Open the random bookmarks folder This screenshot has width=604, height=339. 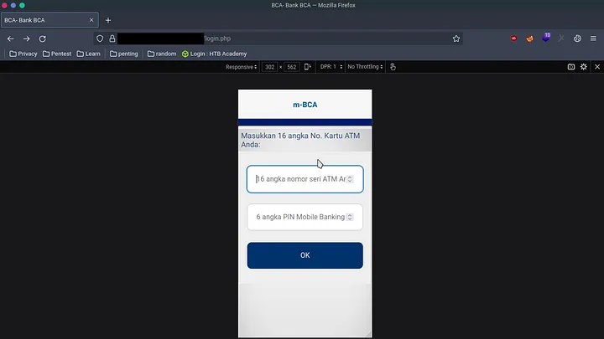point(162,54)
